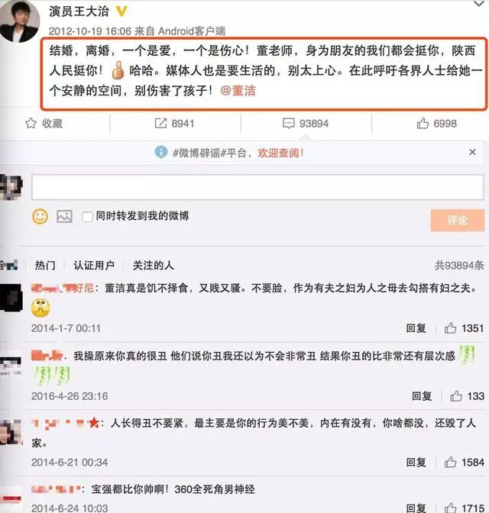Open the @董洁 mention link
Screen dimensions: 489x513
[x=238, y=91]
